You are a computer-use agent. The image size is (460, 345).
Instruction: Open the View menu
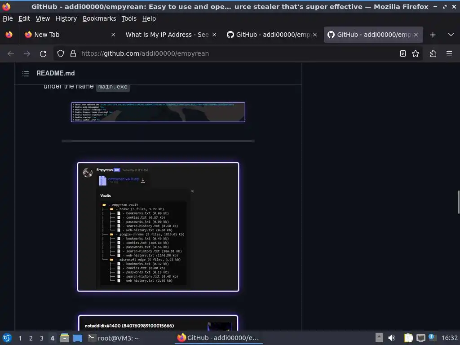point(43,18)
